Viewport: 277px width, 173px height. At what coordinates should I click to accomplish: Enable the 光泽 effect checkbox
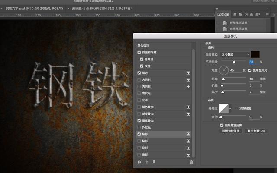coord(139,100)
